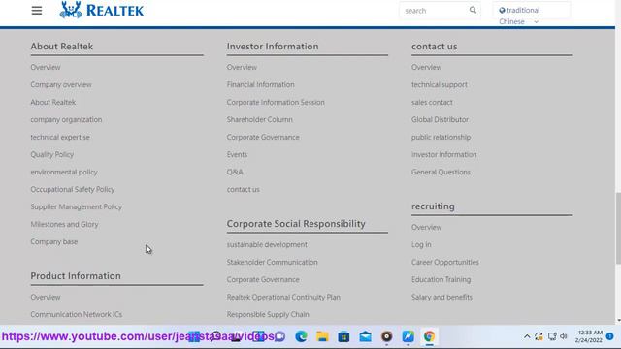Image resolution: width=621 pixels, height=349 pixels.
Task: View Salary and benefits
Action: (x=442, y=297)
